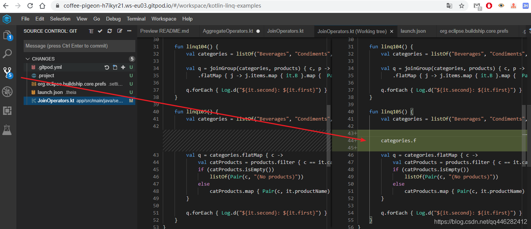Image resolution: width=531 pixels, height=229 pixels.
Task: Open the Source Control more actions menu
Action: 129,31
